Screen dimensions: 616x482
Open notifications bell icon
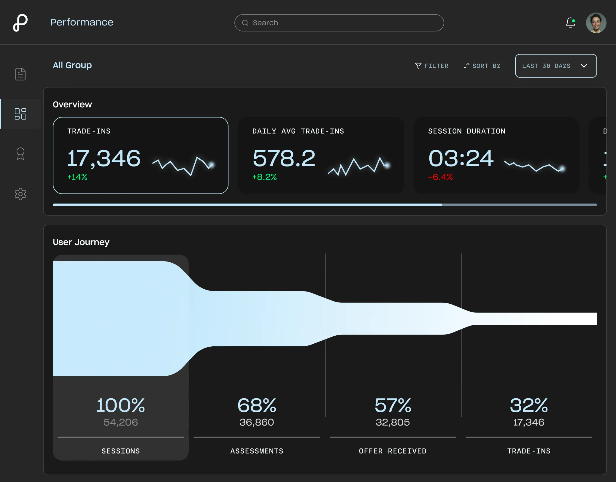coord(570,23)
